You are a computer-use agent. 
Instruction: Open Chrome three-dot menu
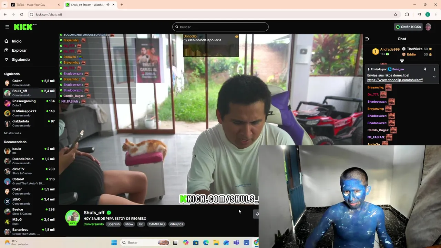click(x=436, y=14)
